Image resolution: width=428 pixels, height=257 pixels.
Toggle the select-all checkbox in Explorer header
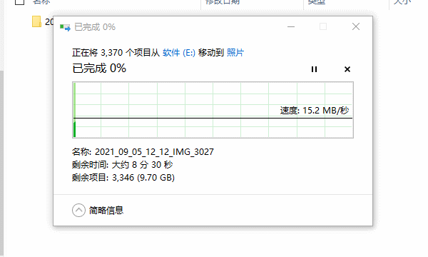pyautogui.click(x=20, y=1)
